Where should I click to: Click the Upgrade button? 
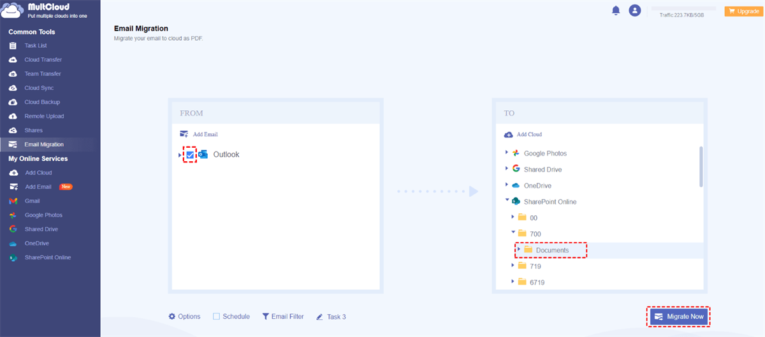(743, 11)
